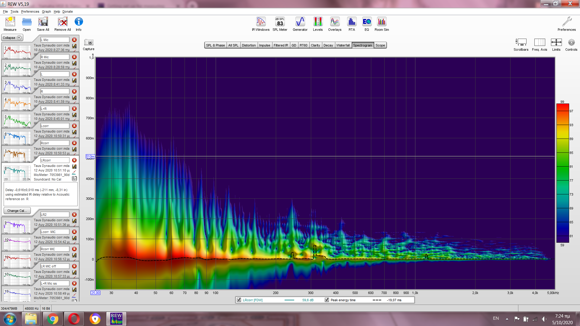This screenshot has width=580, height=326.
Task: Collapse the measurements panel
Action: pyautogui.click(x=12, y=38)
